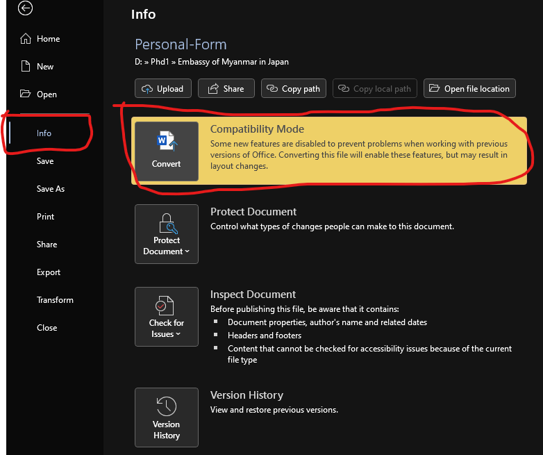Open the Export page
Screen dimensions: 543x455
coord(49,272)
